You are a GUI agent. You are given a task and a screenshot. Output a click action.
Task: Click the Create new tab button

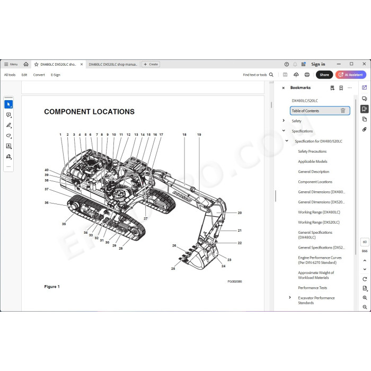151,64
